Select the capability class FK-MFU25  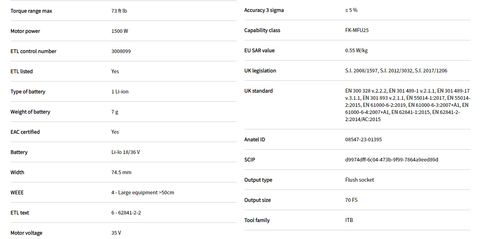[357, 30]
